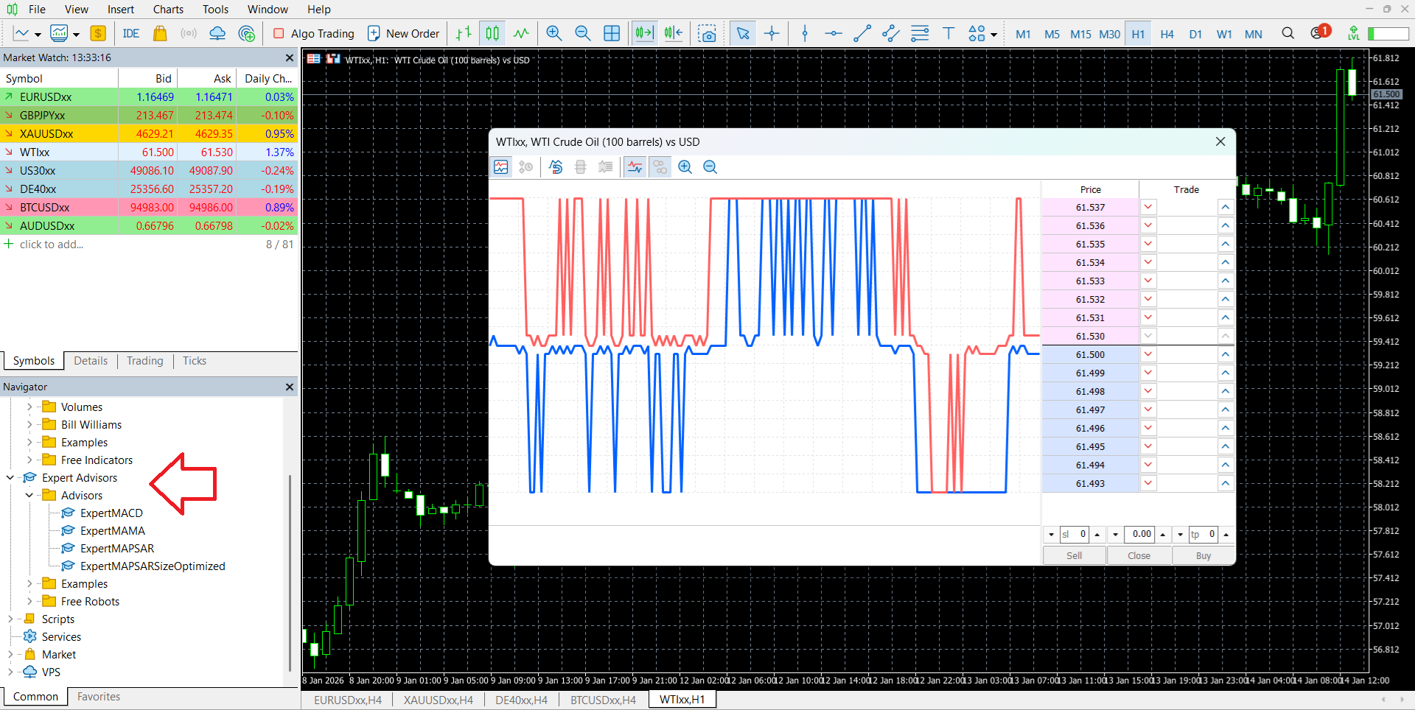This screenshot has width=1415, height=710.
Task: Toggle chart auto-scroll to latest bar
Action: (644, 33)
